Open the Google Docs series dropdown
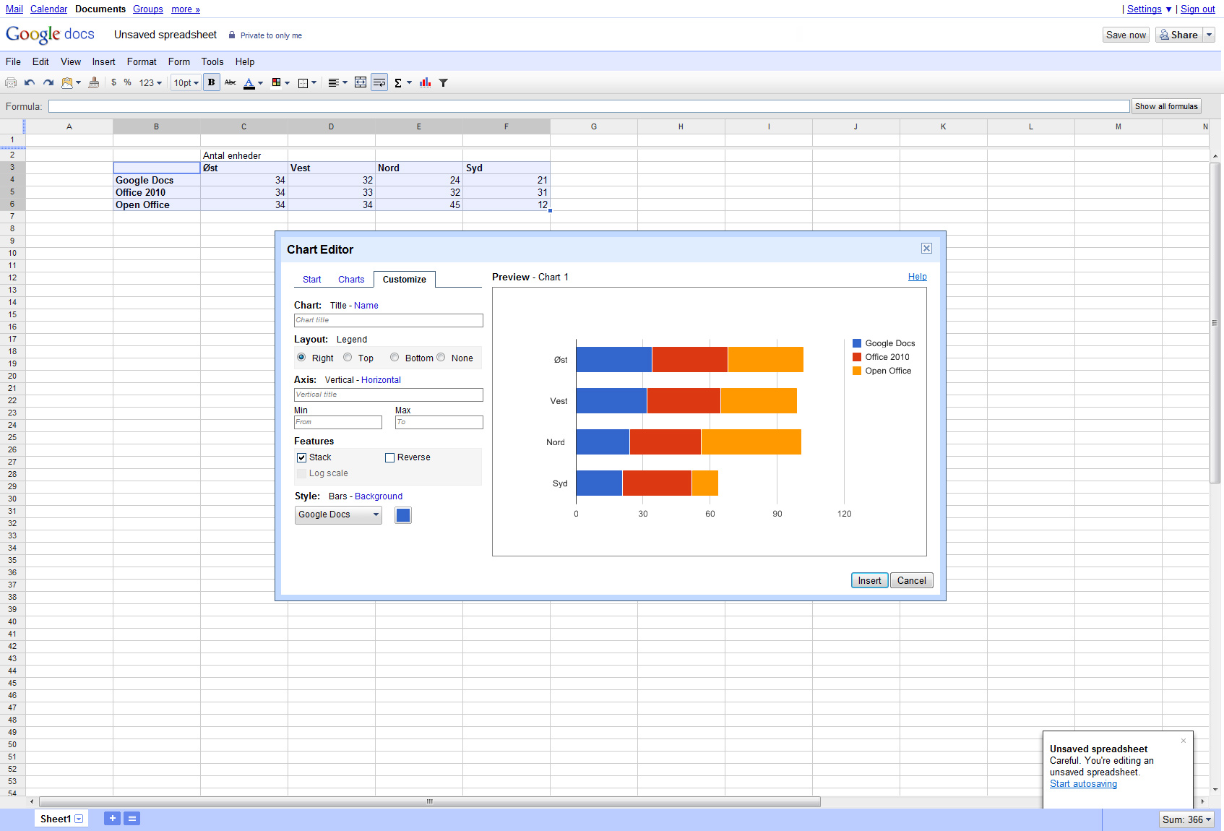 pyautogui.click(x=338, y=514)
